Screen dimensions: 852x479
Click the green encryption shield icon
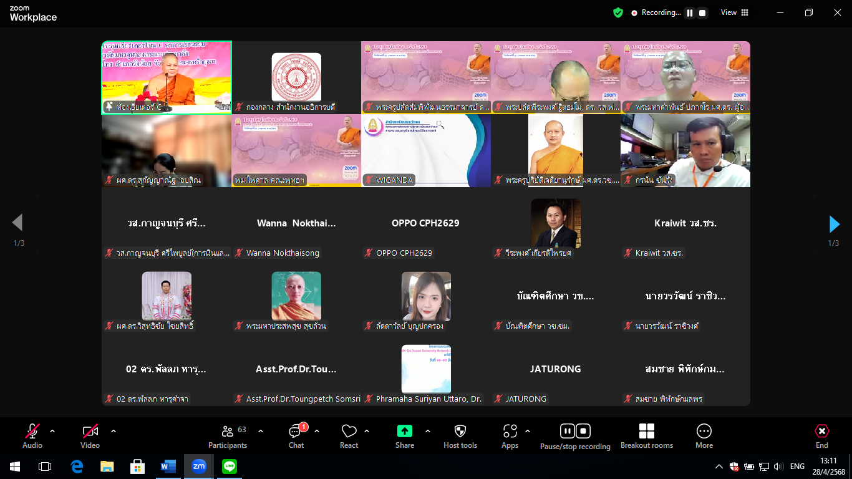(x=618, y=12)
